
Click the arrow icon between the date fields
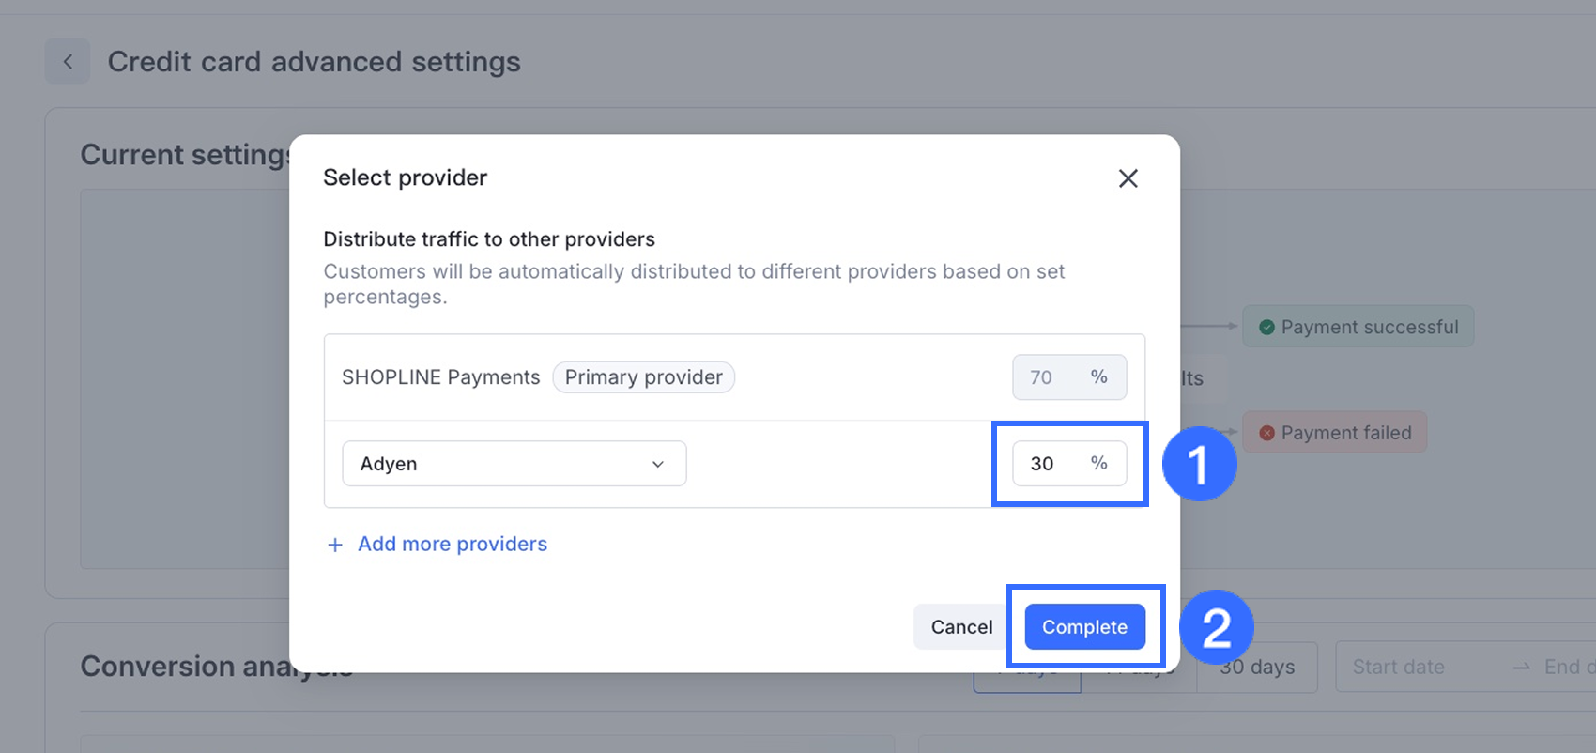click(1521, 667)
